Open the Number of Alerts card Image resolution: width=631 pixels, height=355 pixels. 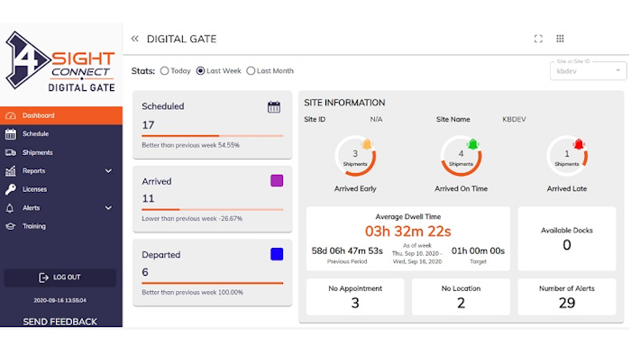pyautogui.click(x=567, y=296)
